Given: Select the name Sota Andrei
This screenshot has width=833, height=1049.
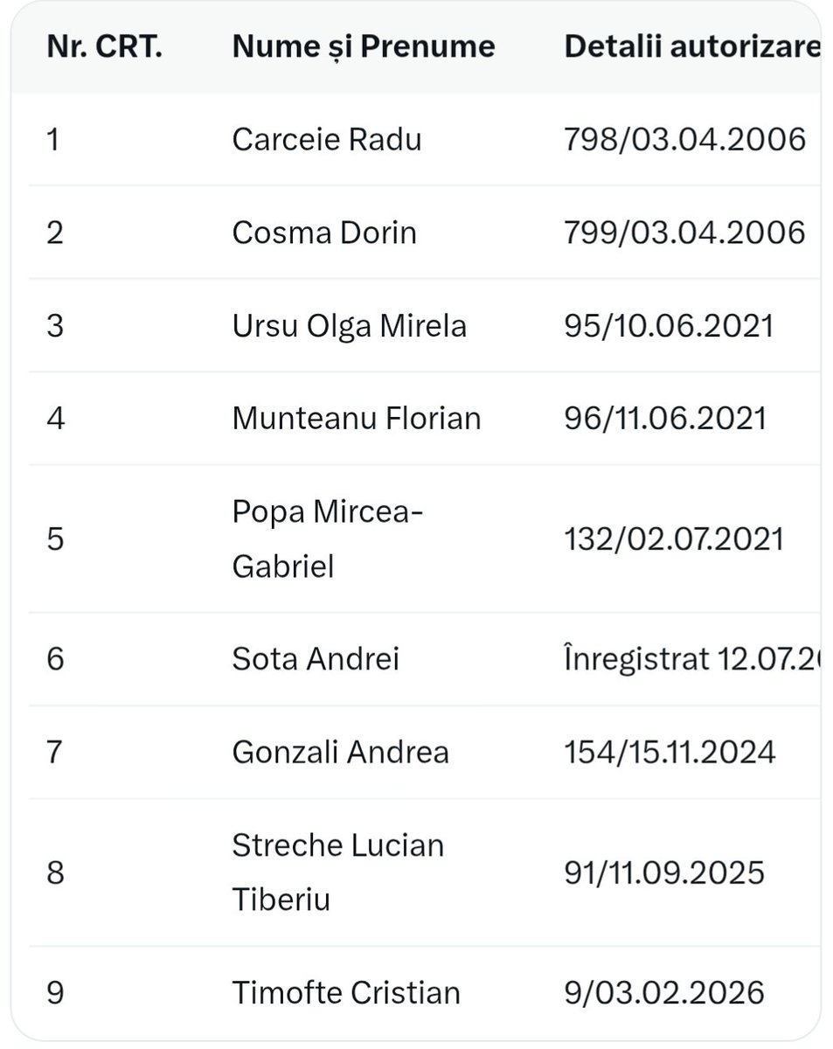Looking at the screenshot, I should coord(316,658).
